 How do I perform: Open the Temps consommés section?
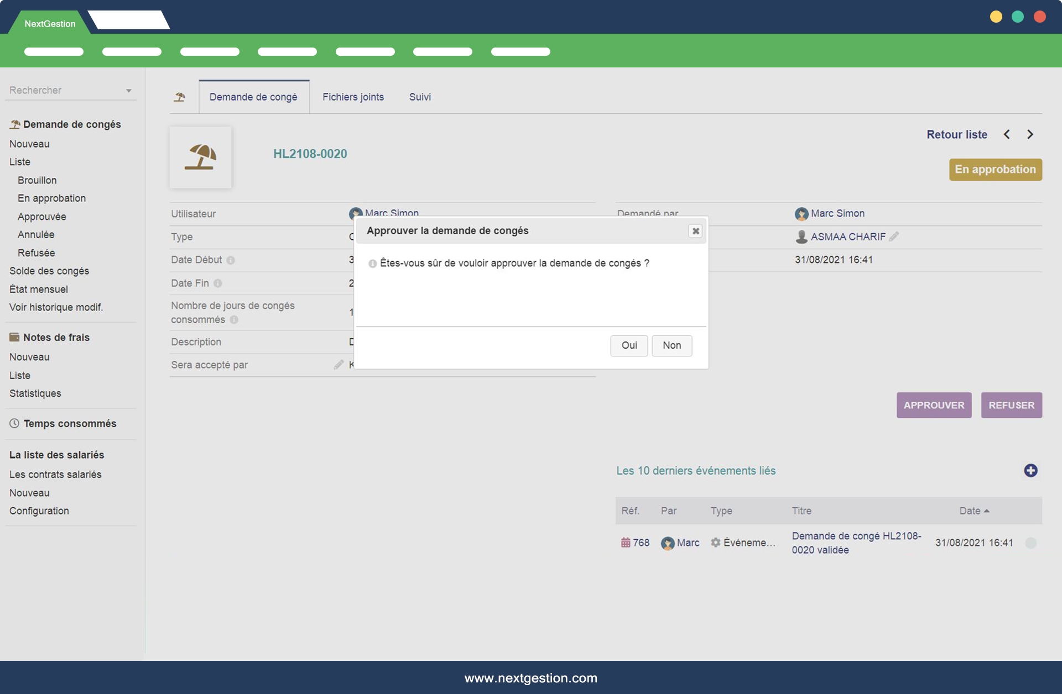[x=70, y=424]
